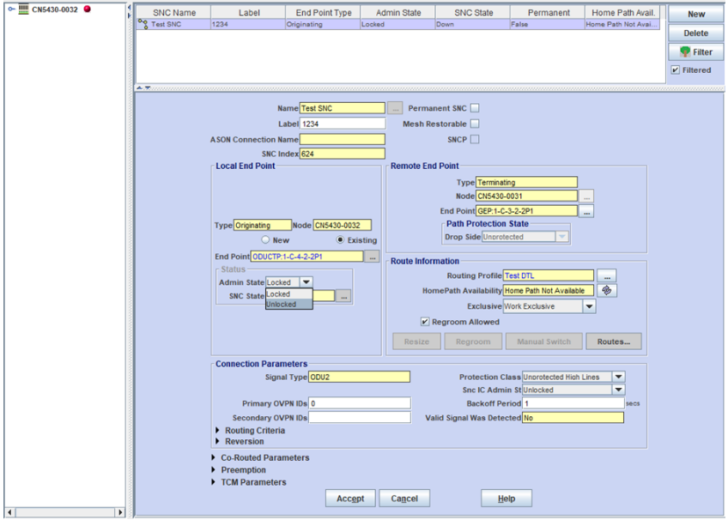Viewport: 728px width, 520px height.
Task: Open Local End Point browse button
Action: (372, 257)
